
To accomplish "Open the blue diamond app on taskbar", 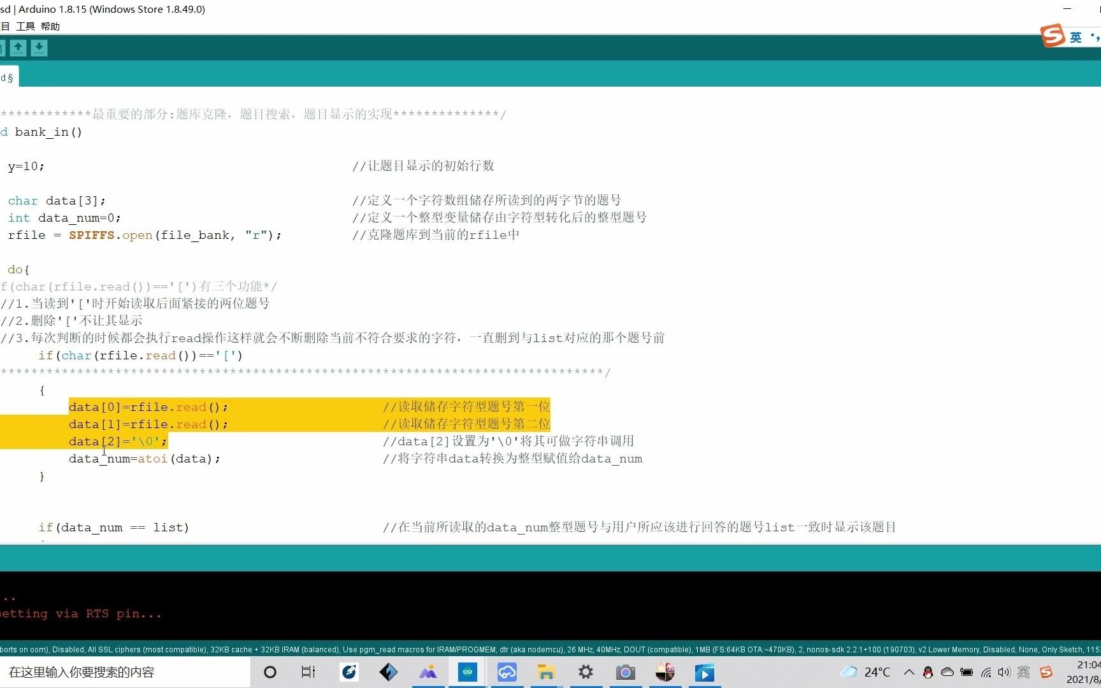I will click(389, 672).
